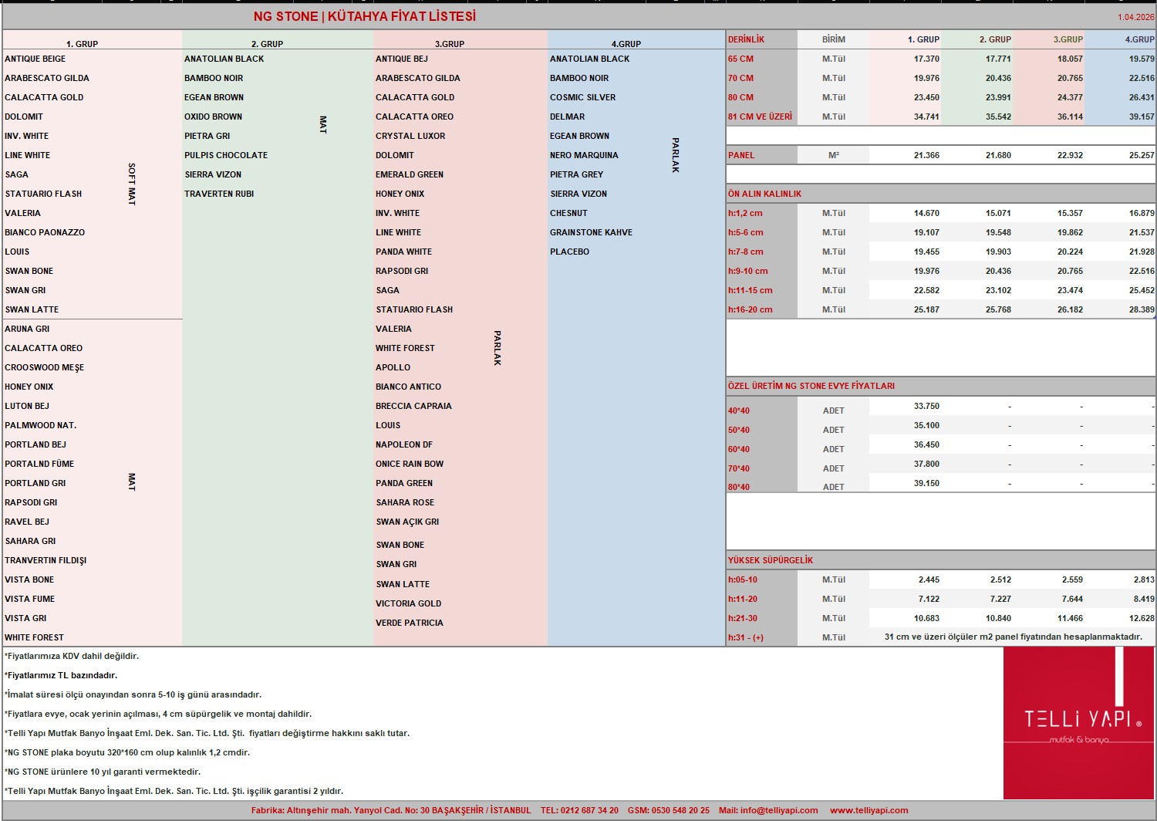
Task: Click the RAVEL BEJ cell
Action: 27,522
